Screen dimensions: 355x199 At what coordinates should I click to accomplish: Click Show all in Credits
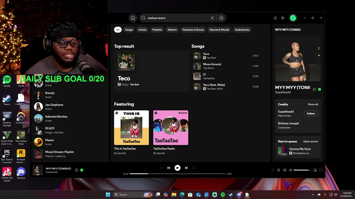(313, 104)
